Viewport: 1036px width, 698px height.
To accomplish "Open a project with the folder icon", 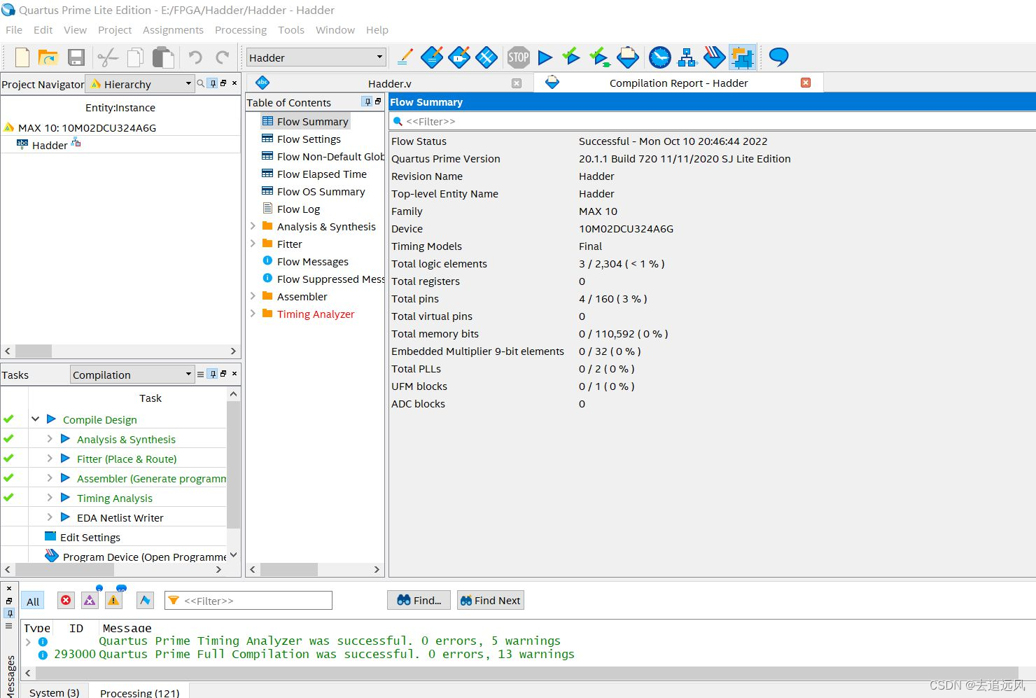I will coord(48,57).
